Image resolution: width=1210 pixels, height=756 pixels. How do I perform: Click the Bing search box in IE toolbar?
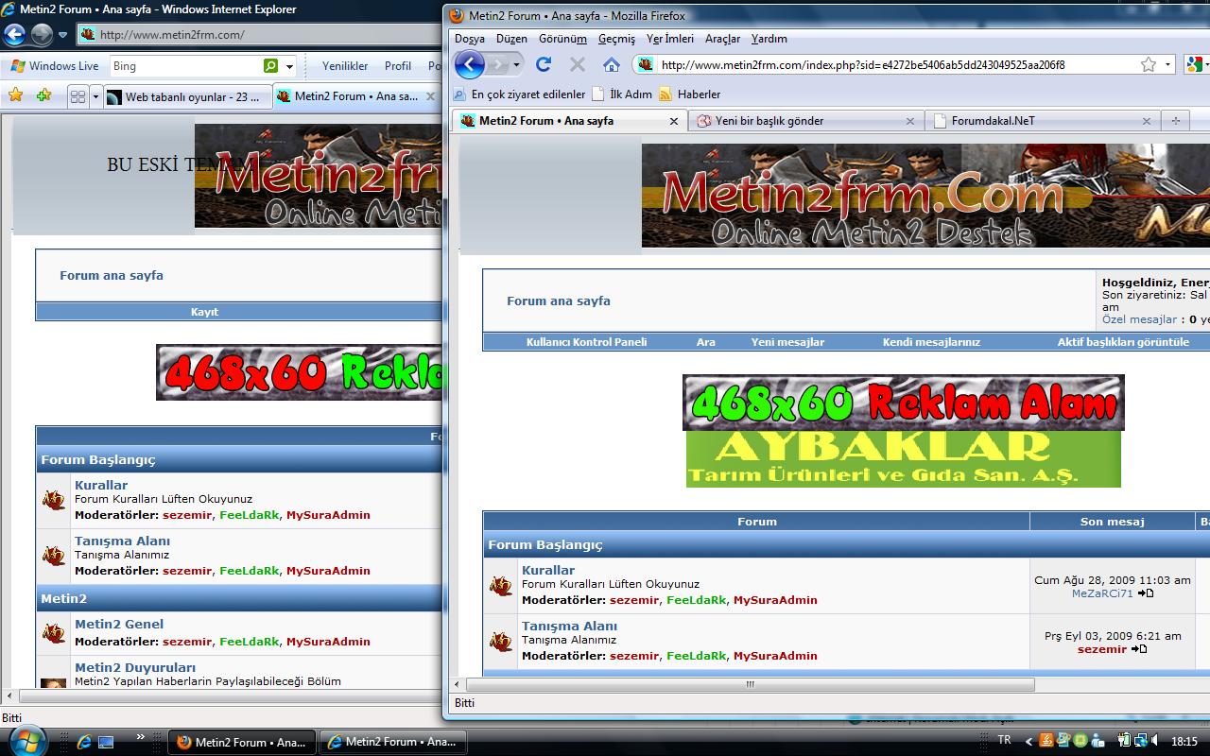click(185, 66)
